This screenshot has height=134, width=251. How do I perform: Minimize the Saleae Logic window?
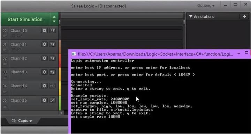(226, 5)
